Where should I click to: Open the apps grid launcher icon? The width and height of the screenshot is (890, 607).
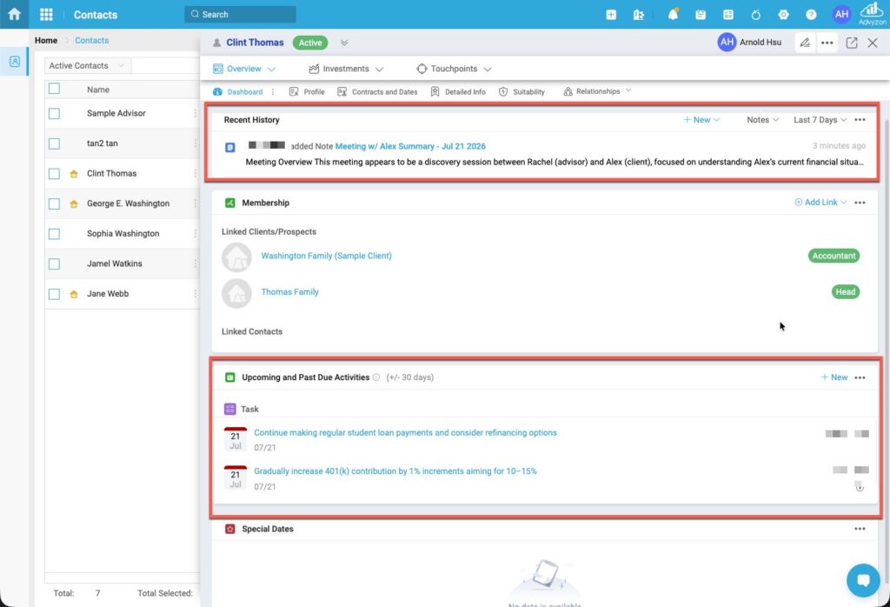click(47, 14)
